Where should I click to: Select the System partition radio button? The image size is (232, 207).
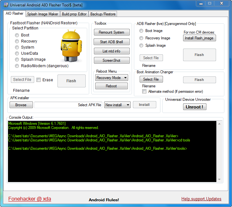click(x=17, y=47)
